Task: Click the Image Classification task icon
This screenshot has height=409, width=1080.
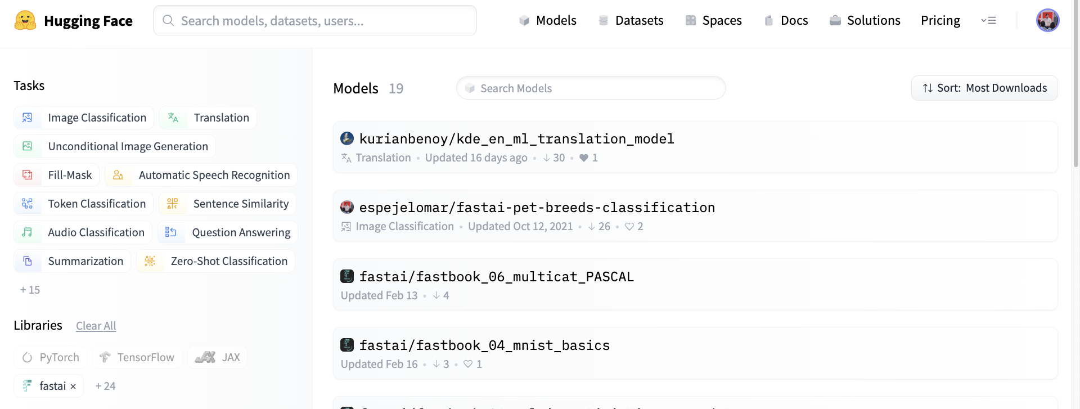Action: tap(27, 118)
